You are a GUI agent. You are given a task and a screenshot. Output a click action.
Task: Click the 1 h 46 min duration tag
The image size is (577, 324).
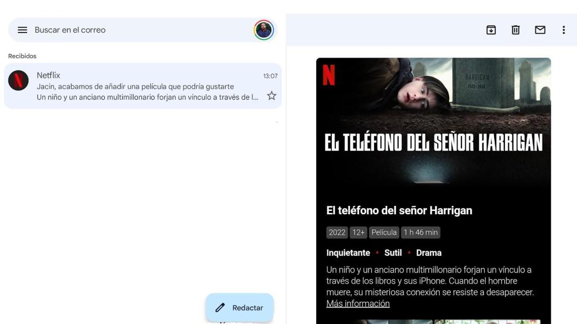tap(420, 232)
